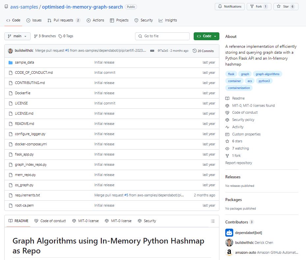Click the heart icon beside Code of conduct

tap(227, 113)
